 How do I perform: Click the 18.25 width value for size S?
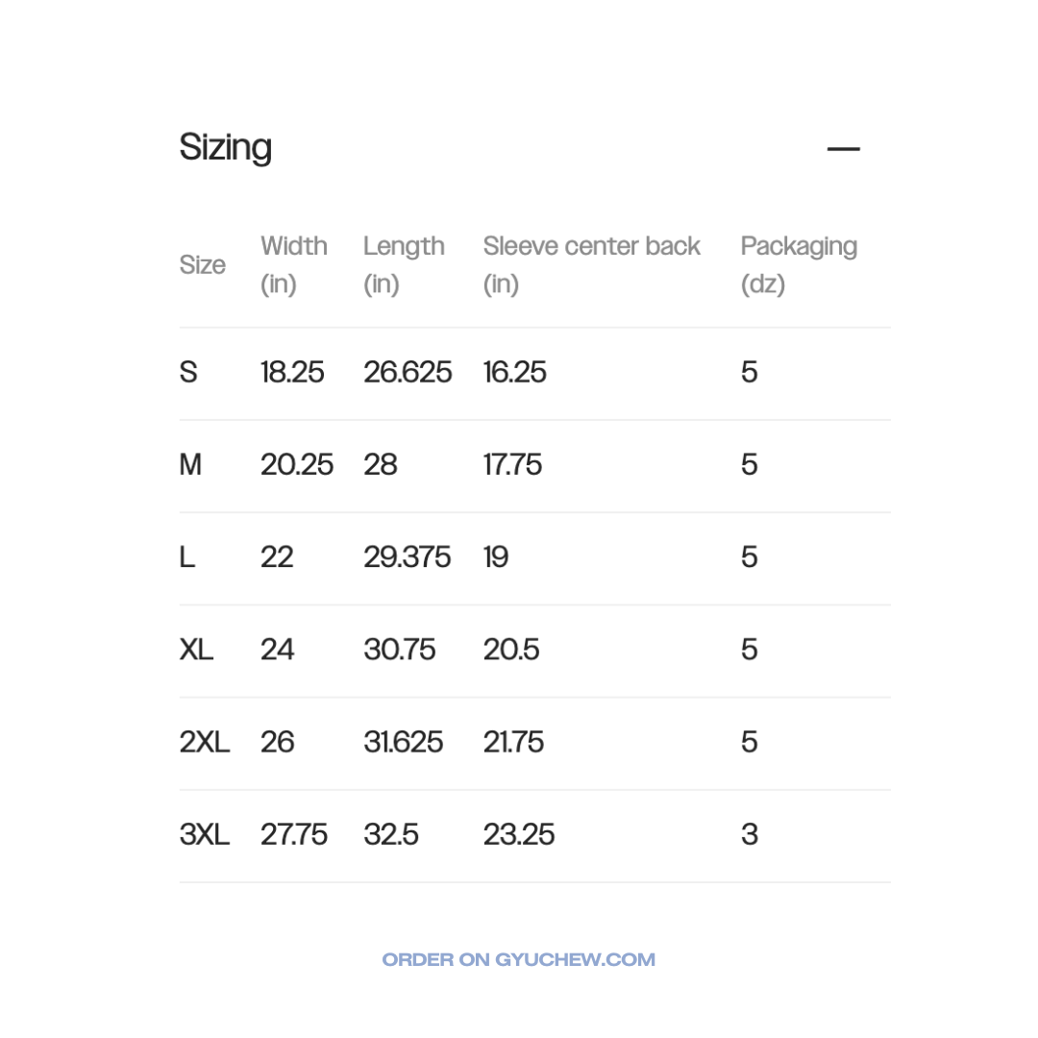click(x=292, y=372)
